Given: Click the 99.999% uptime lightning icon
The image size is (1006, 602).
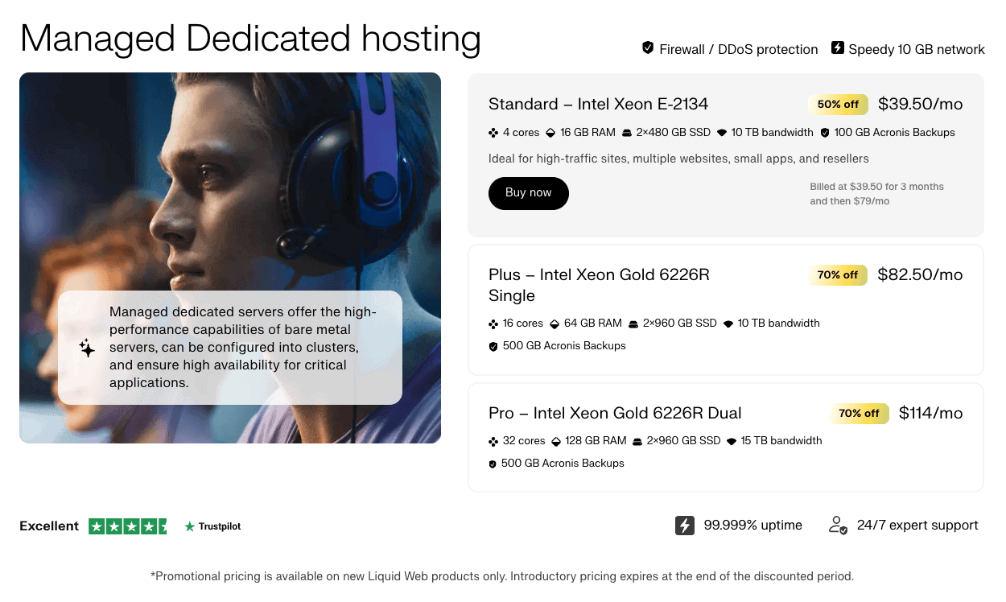Looking at the screenshot, I should (684, 526).
